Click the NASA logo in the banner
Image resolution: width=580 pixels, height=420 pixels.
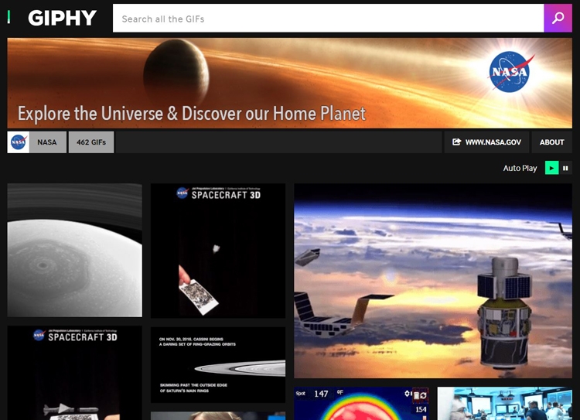click(509, 73)
